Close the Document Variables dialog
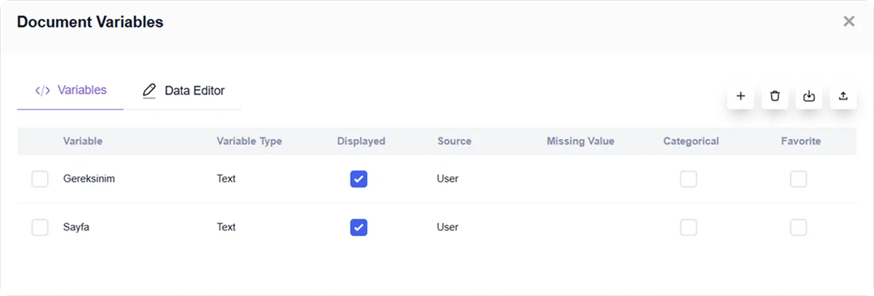This screenshot has height=296, width=874. coord(849,21)
